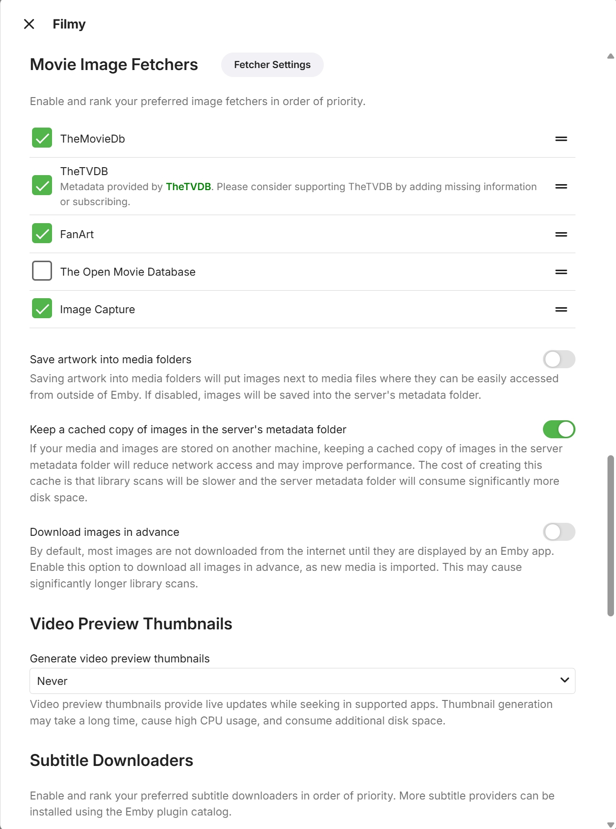Uncheck the Image Capture fetcher
Screen dimensions: 616x829
[x=42, y=308]
